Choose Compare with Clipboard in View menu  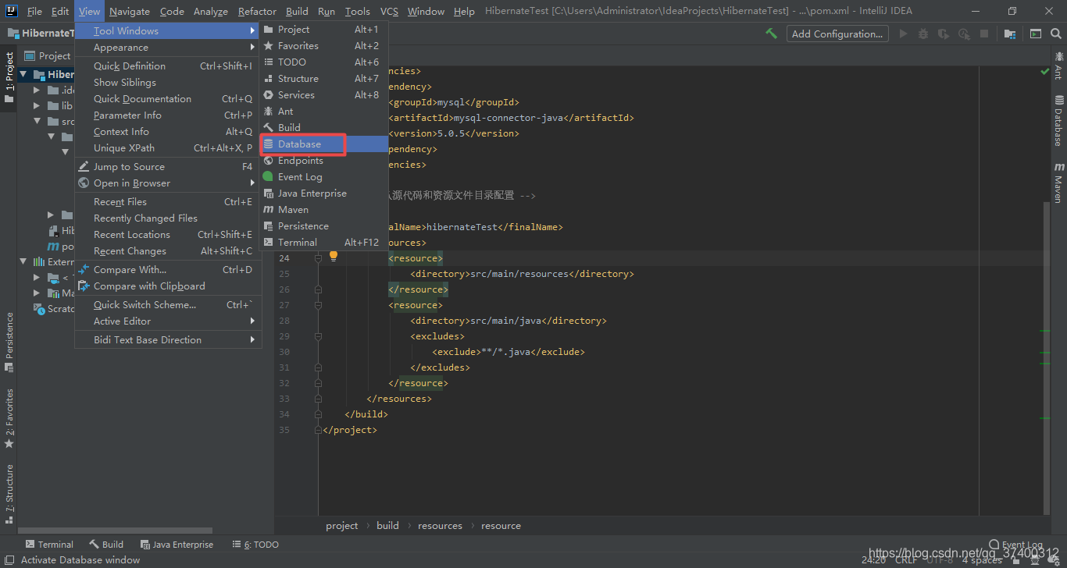(x=167, y=286)
